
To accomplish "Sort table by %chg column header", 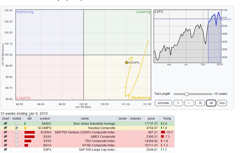I will 167,119.
